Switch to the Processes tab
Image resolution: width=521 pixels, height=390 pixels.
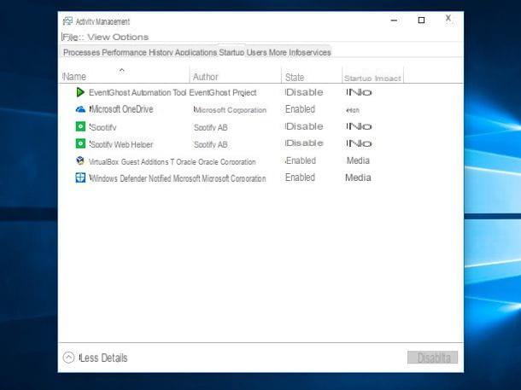(x=81, y=52)
